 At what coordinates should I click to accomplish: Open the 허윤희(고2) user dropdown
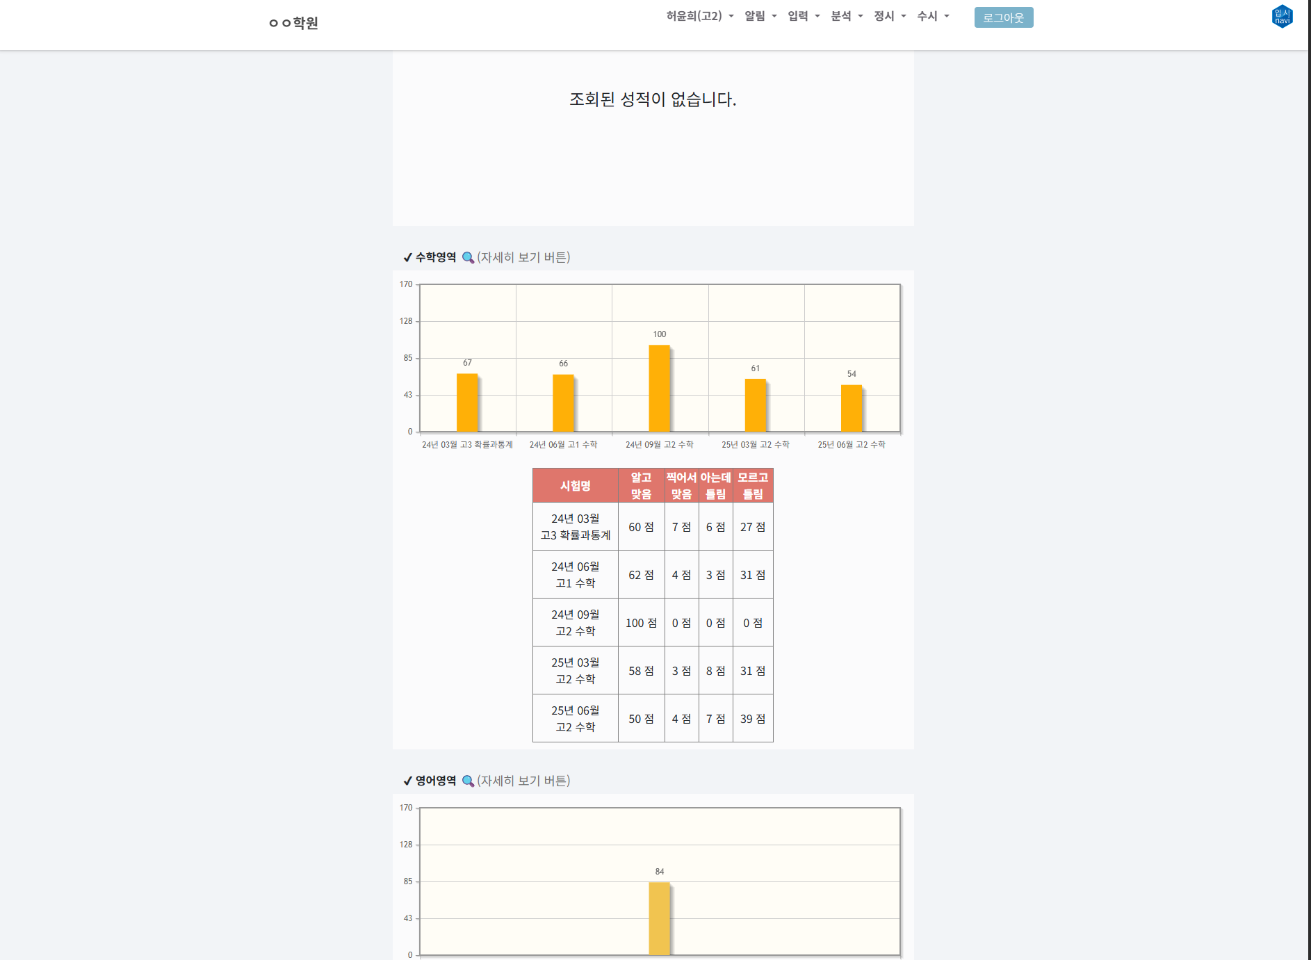(699, 16)
